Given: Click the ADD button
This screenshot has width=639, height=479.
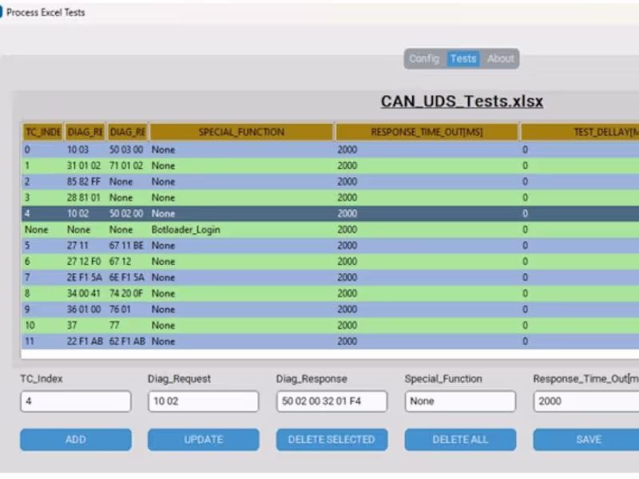Looking at the screenshot, I should coord(75,439).
